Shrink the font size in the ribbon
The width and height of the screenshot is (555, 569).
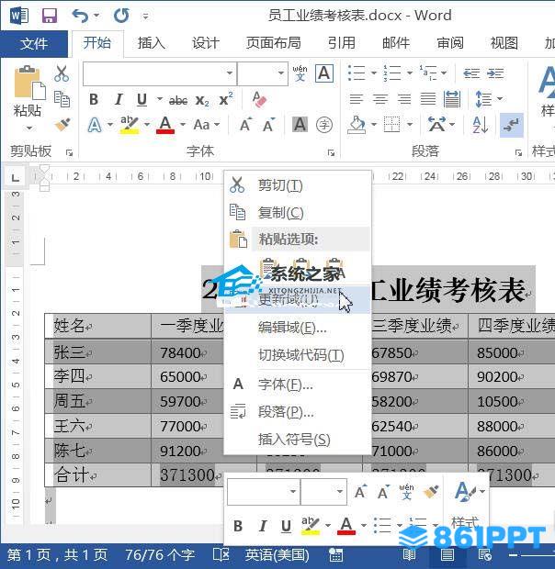point(269,125)
